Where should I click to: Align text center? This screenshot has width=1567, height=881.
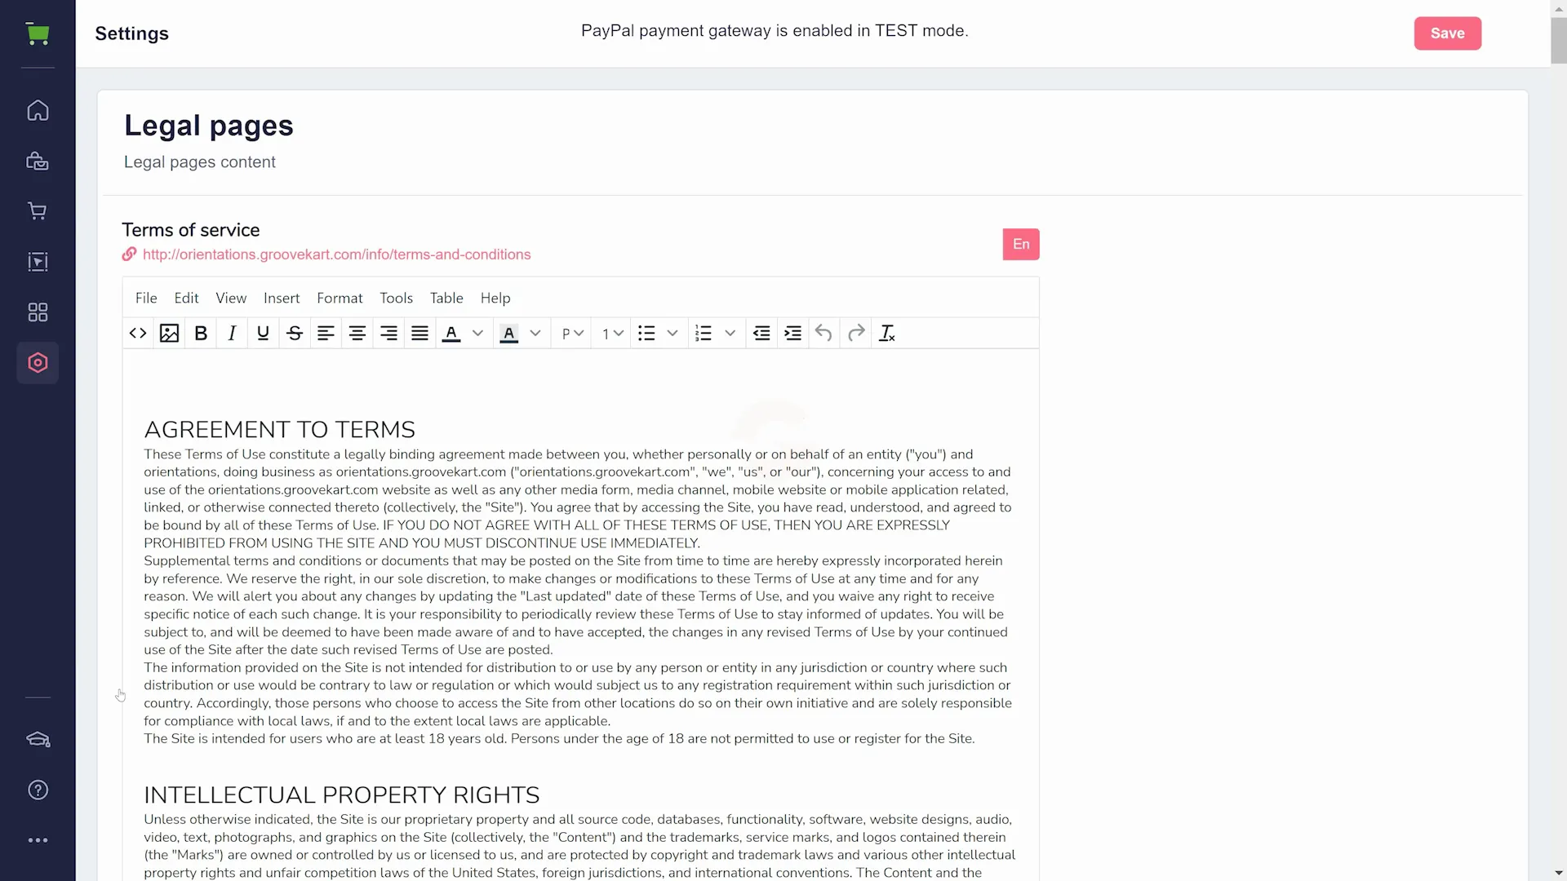tap(357, 333)
